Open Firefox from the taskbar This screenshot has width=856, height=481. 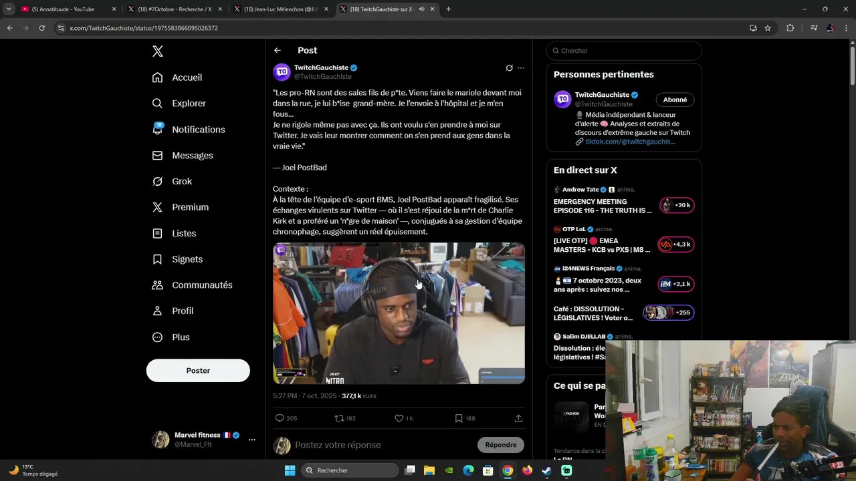pos(527,470)
